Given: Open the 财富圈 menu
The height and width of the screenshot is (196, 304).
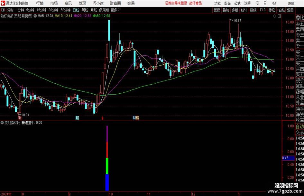Looking at the screenshot, I should click(115, 3).
